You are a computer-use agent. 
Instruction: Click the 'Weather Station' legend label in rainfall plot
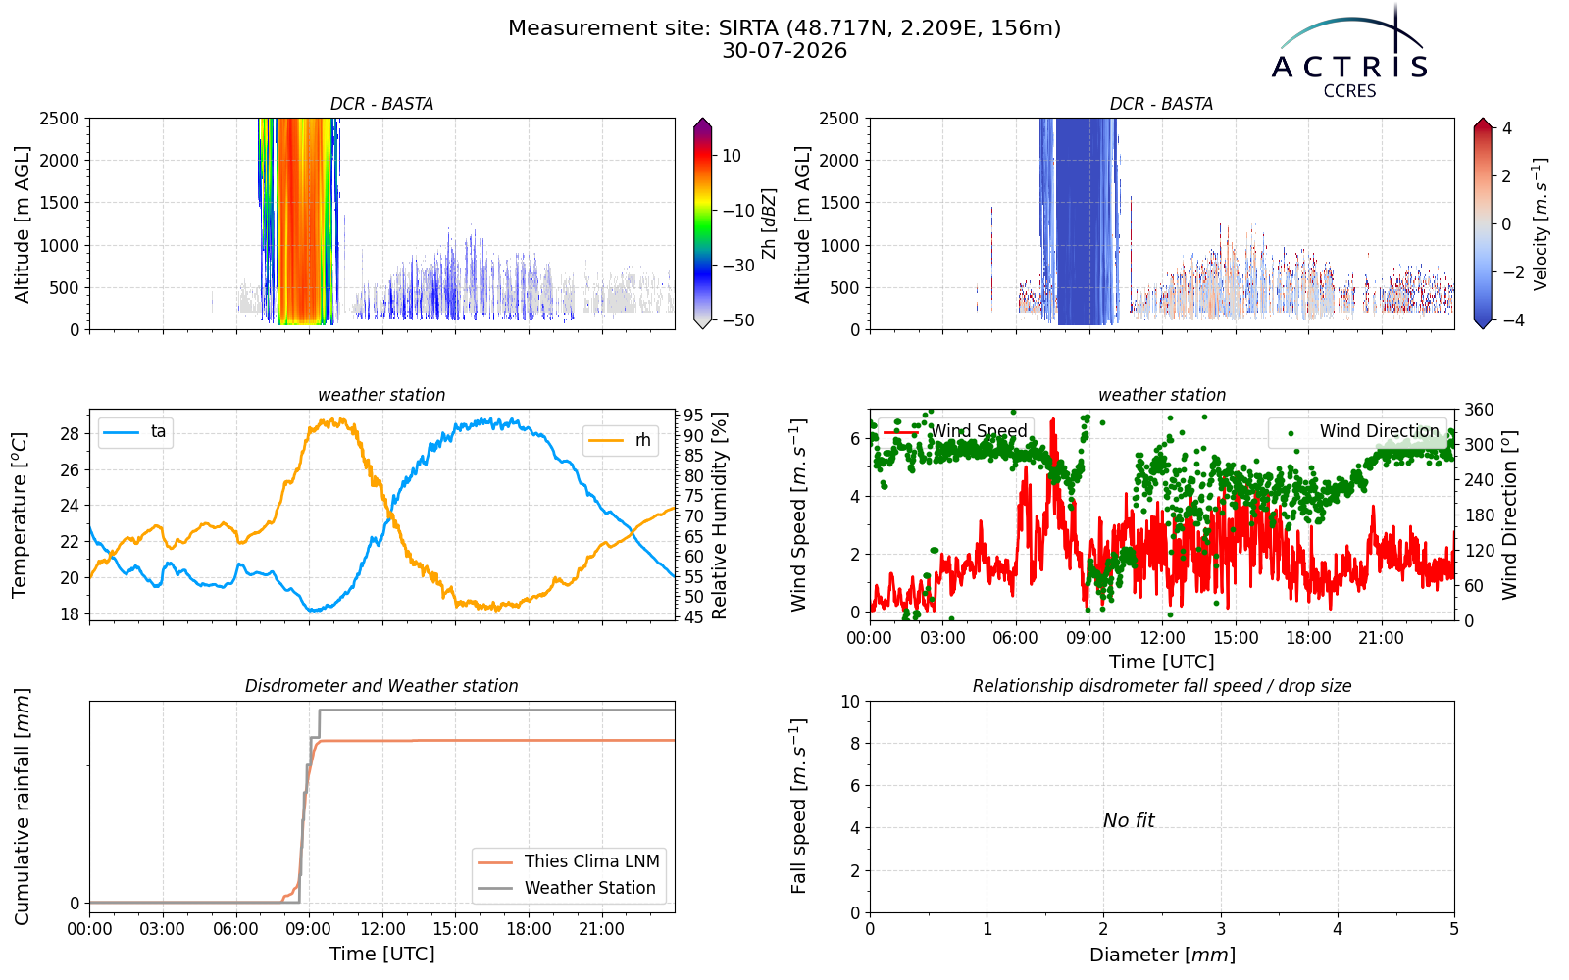point(589,888)
